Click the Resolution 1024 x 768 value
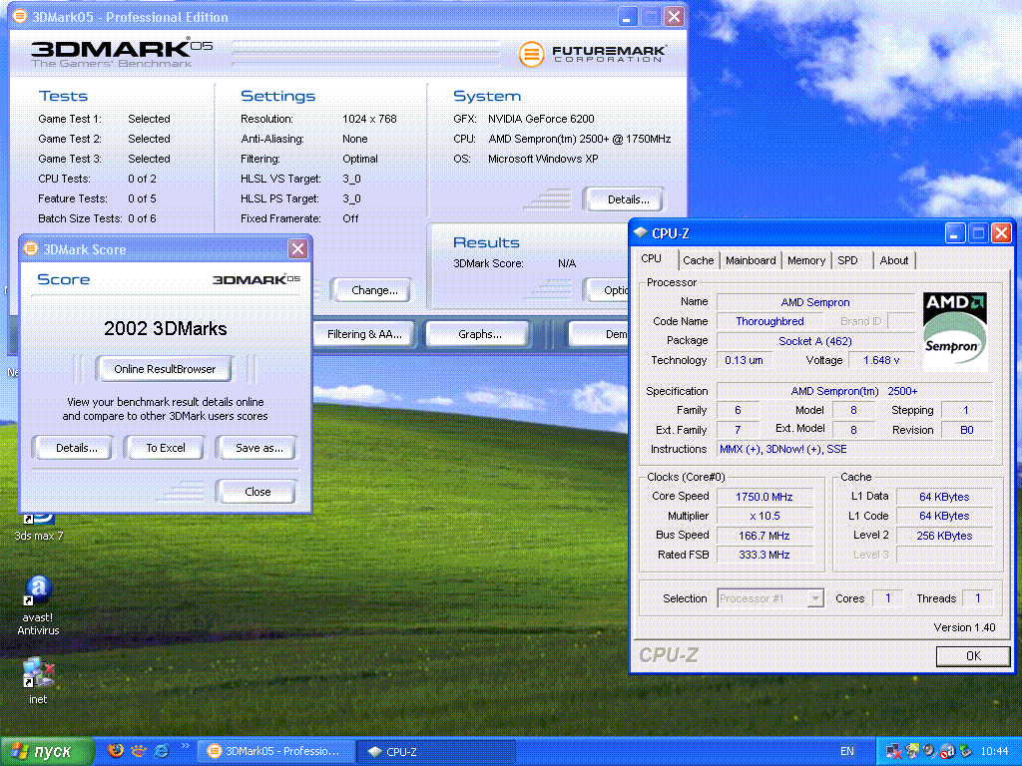This screenshot has height=766, width=1022. coord(369,120)
